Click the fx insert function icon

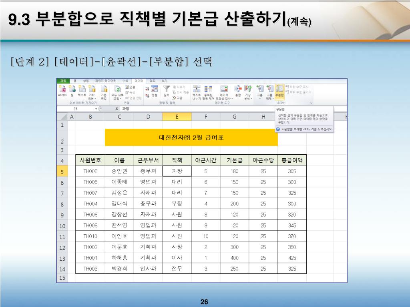pyautogui.click(x=117, y=109)
